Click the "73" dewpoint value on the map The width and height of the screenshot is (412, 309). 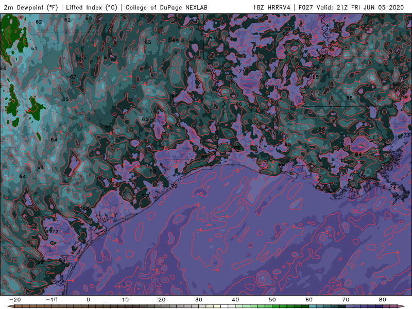(407, 135)
